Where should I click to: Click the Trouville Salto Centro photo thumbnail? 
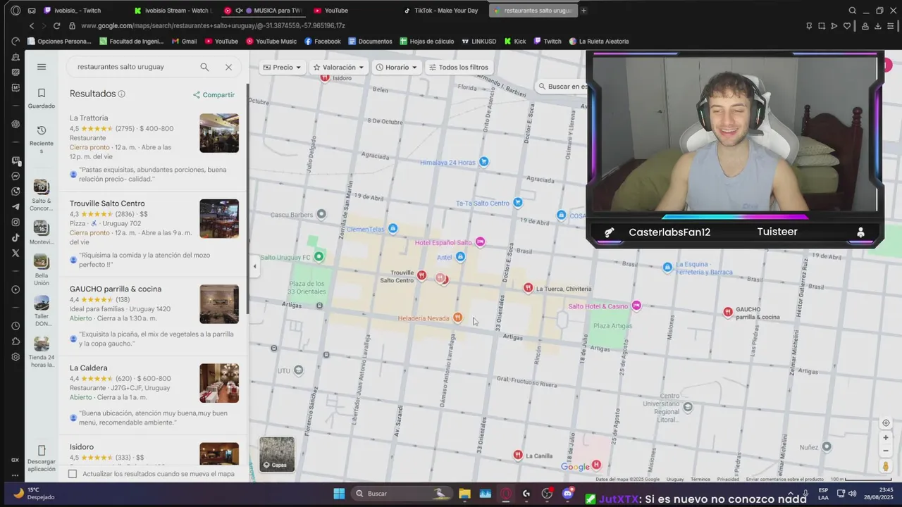(x=219, y=218)
